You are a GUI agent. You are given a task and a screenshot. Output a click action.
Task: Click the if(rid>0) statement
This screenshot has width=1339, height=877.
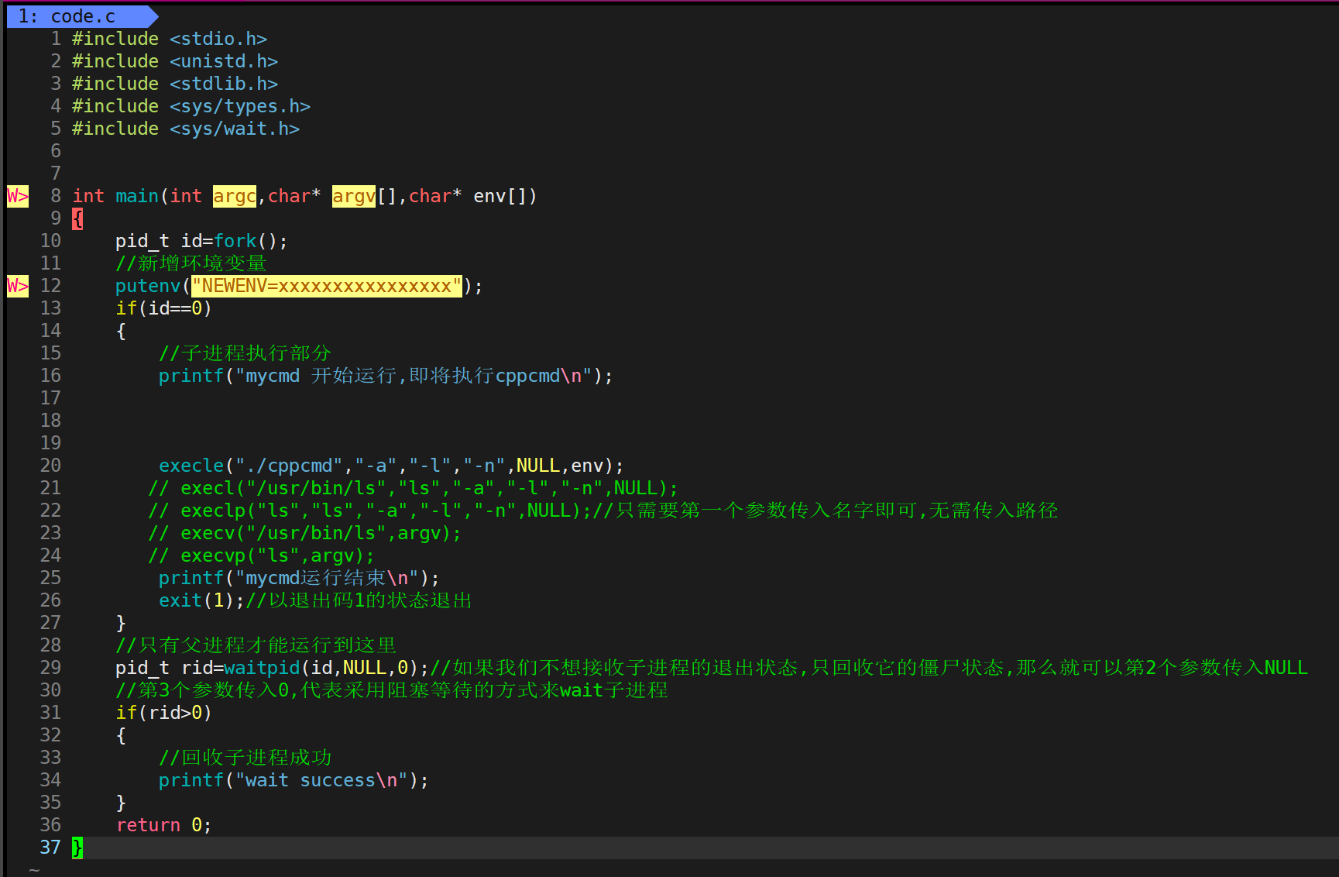164,713
